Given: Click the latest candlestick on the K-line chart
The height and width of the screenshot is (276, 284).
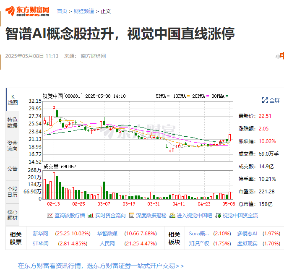Looking at the screenshot, I should 229,138.
